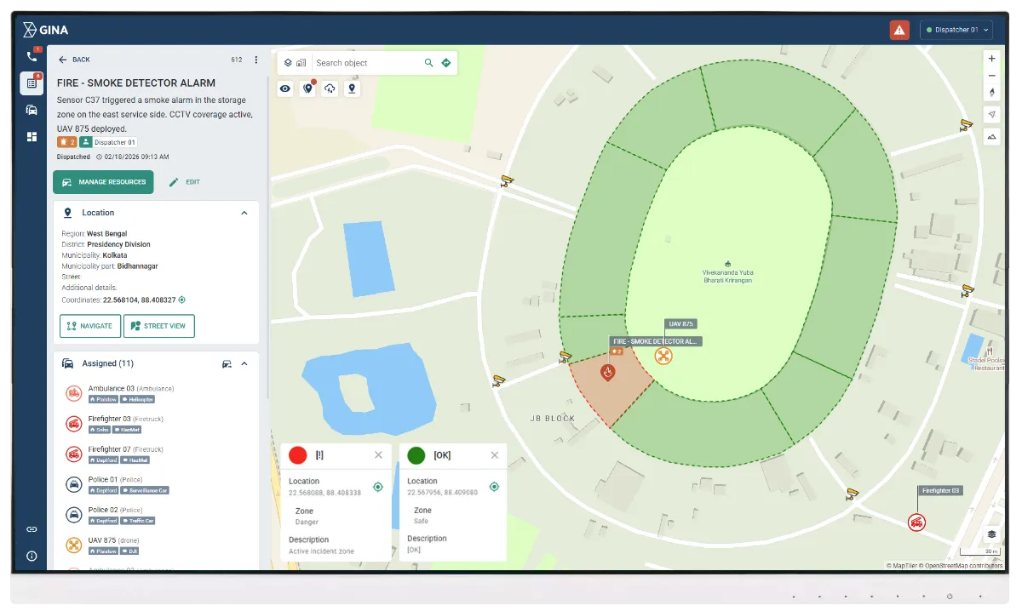Open the three-dot menu near 612
The image size is (1022, 611).
[x=255, y=59]
